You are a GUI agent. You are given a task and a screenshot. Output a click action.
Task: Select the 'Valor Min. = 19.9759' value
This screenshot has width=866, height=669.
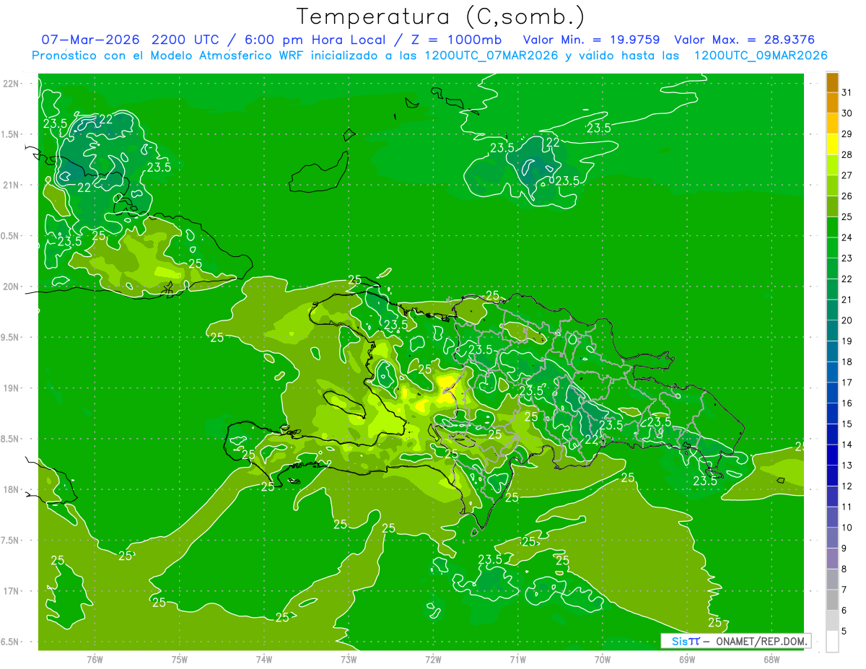592,40
